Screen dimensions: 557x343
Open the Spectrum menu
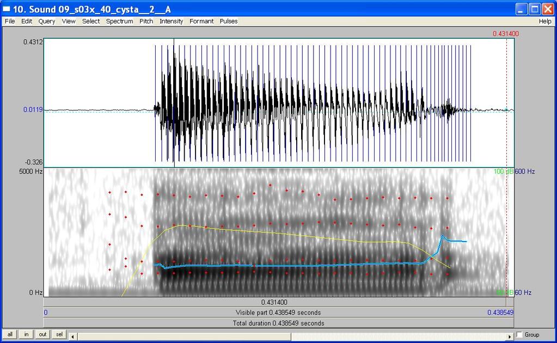point(119,21)
